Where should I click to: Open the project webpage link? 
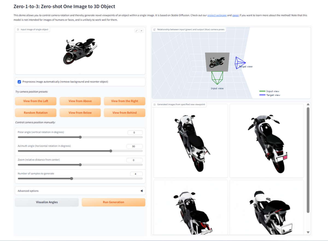click(x=217, y=15)
